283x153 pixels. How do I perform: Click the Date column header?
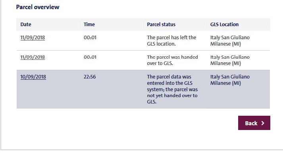coord(26,24)
